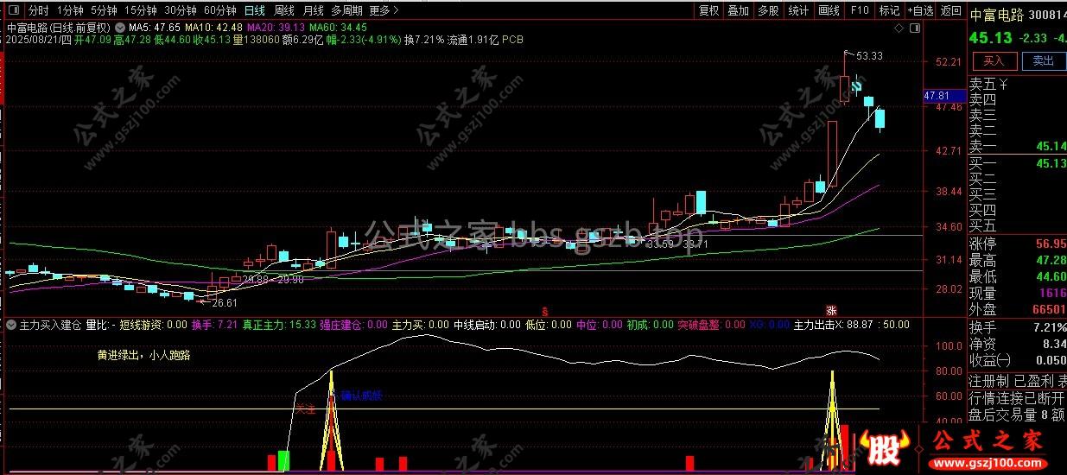Click the red S marker under the chart
This screenshot has height=475, width=1067.
tap(544, 310)
